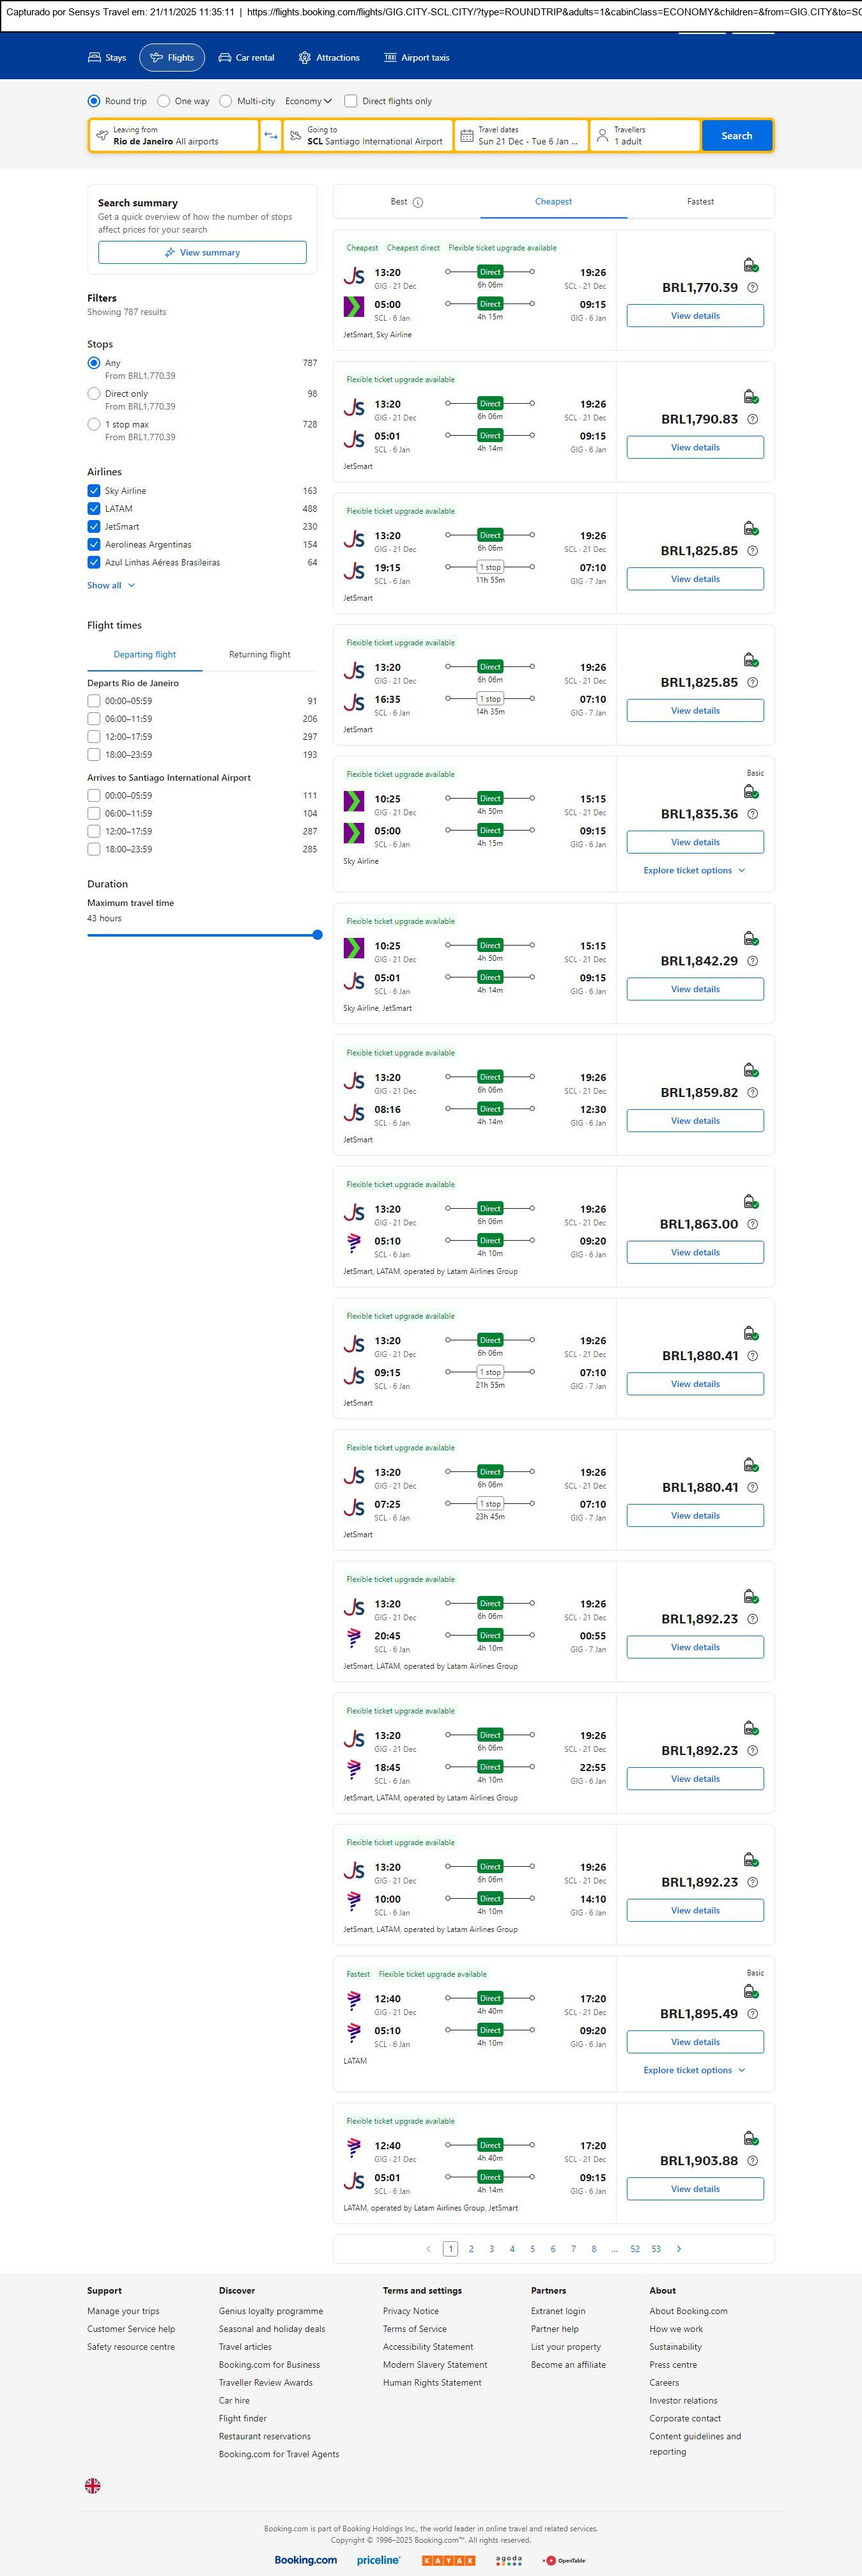Open the Economy cabin class dropdown
The image size is (862, 2576).
coord(308,101)
